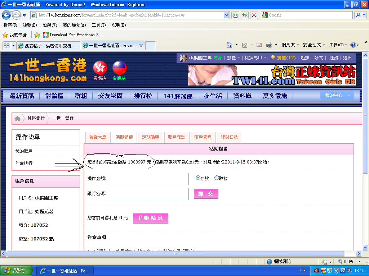Toggle the 隱身 invisible status
This screenshot has height=276, width=369.
218,58
